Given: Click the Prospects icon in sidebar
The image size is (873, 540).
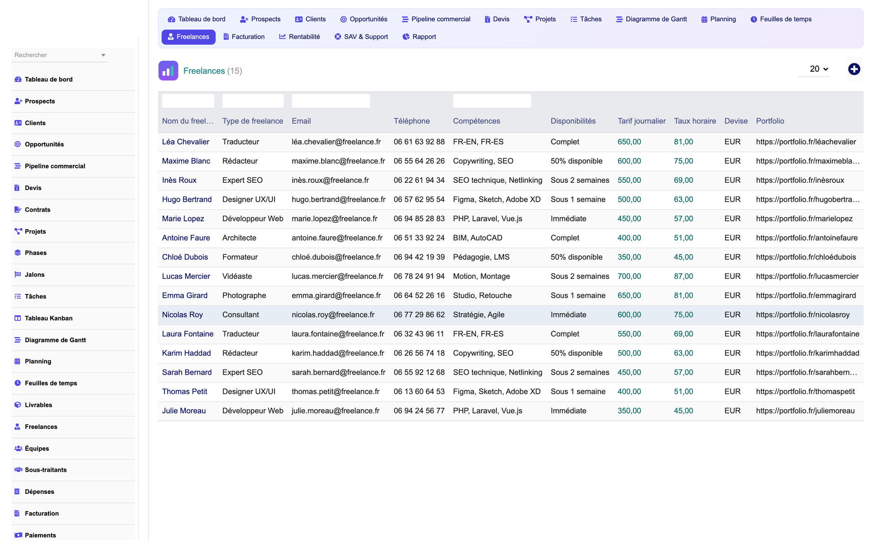Looking at the screenshot, I should (18, 101).
